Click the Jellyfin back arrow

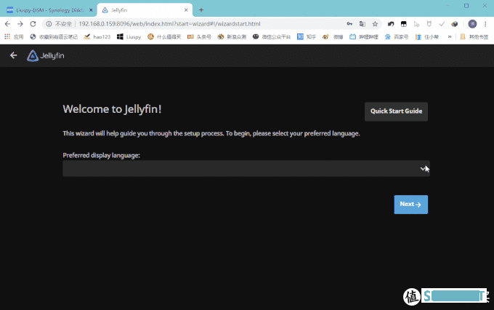point(13,55)
